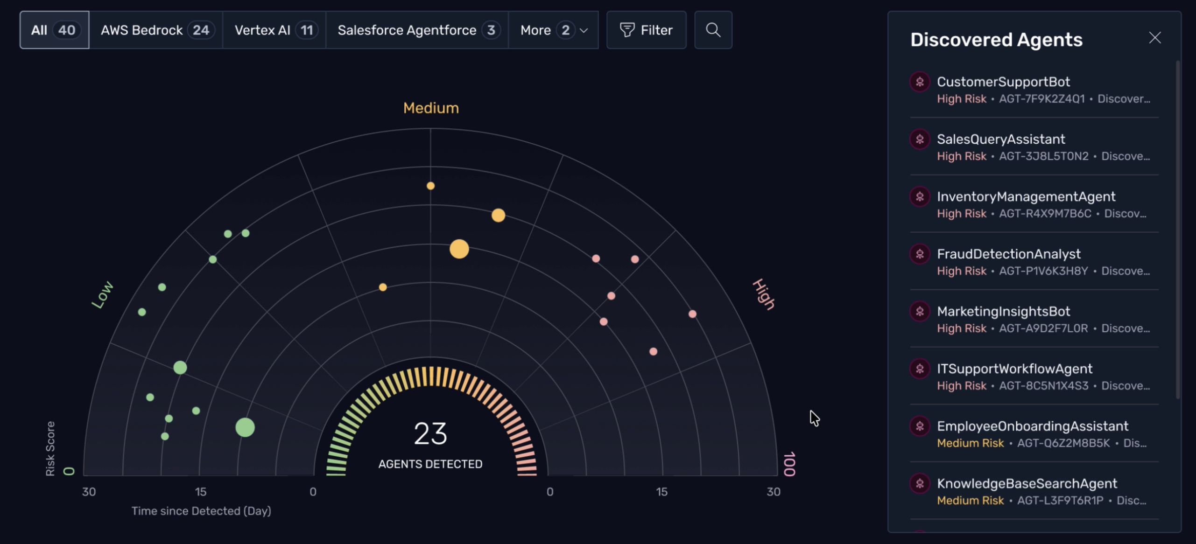Screen dimensions: 1196x544
Task: Click the Discovered Agents panel scrollbar
Action: (x=1177, y=229)
